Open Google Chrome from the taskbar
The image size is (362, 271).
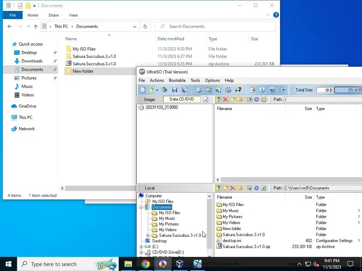point(145,264)
